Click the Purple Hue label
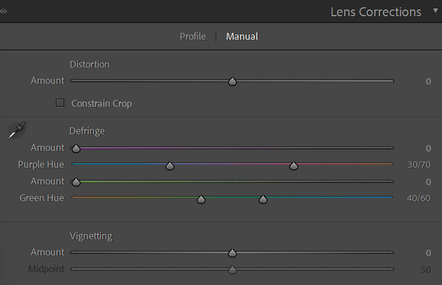442x285 pixels. (x=41, y=164)
